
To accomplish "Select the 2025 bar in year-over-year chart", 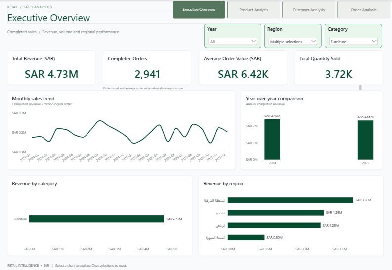I will 365,140.
